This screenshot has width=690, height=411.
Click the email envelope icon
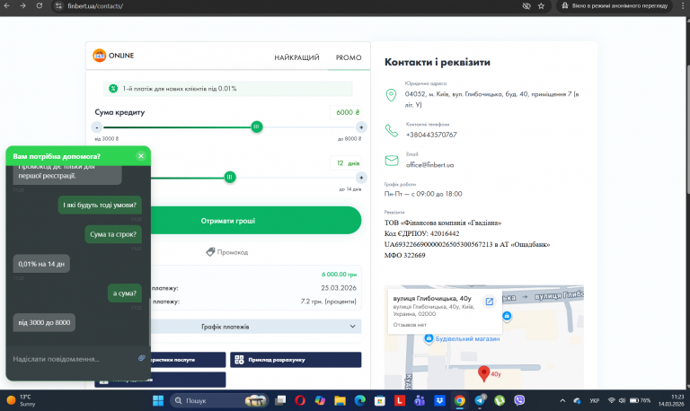tap(391, 161)
